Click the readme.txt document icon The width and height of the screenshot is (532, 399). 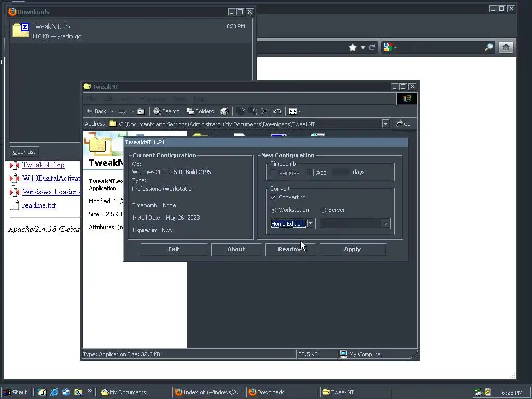(x=14, y=205)
